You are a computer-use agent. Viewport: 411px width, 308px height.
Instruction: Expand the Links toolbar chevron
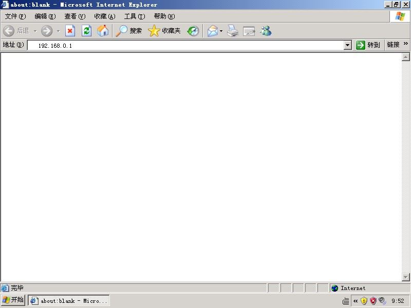(405, 44)
